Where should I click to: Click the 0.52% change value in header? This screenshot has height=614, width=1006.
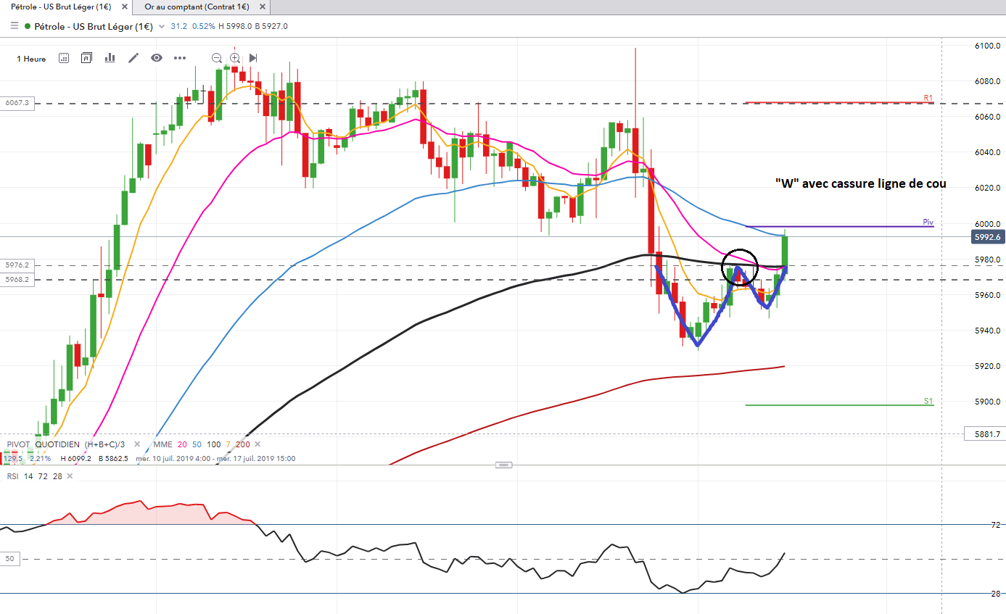click(203, 26)
